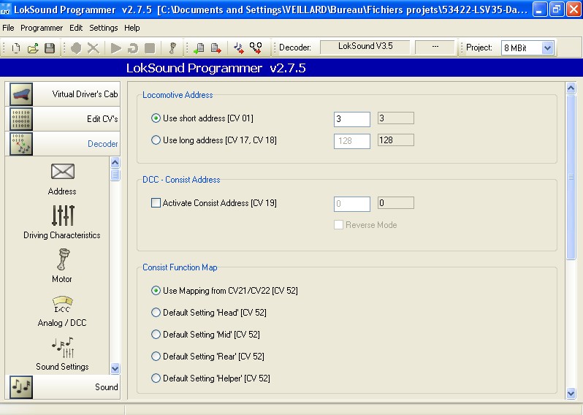Open the Virtual Driver's Cab panel
Viewport: 583px width, 415px height.
[63, 94]
